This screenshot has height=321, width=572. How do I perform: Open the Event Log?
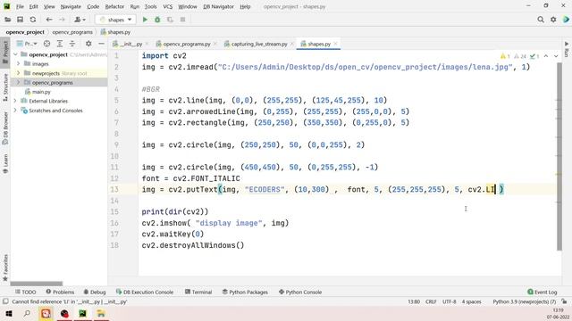point(543,292)
